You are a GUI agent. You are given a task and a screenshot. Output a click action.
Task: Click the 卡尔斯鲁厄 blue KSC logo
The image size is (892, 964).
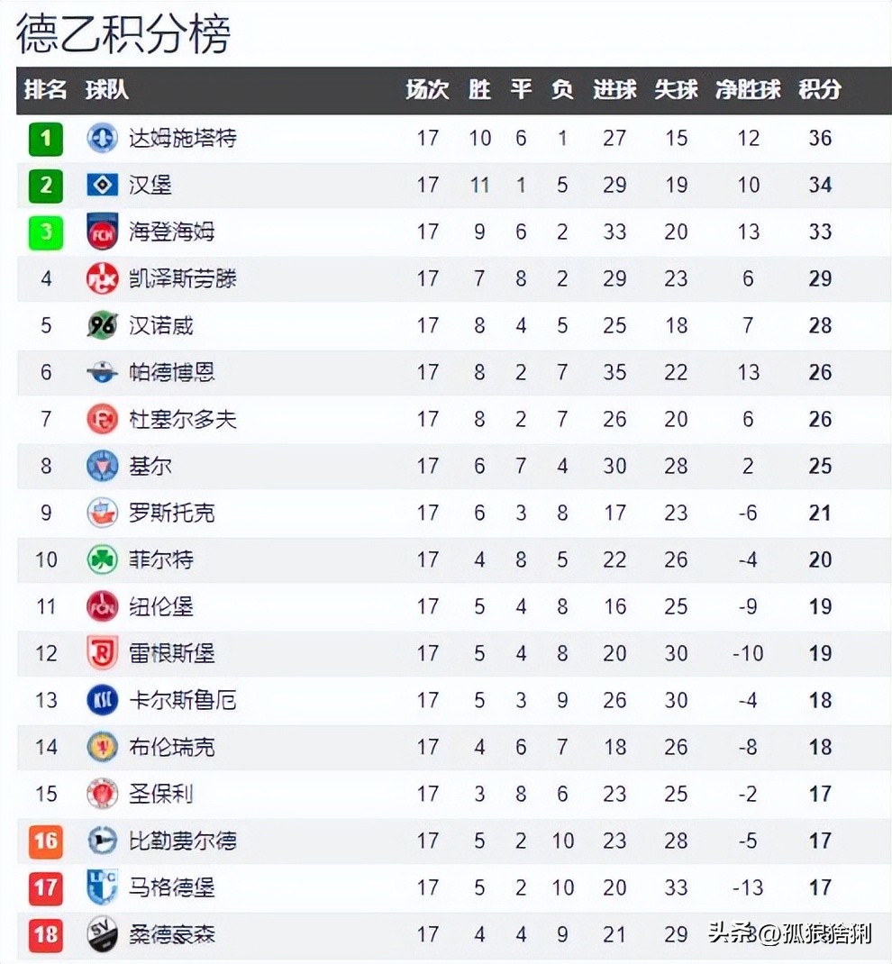102,700
